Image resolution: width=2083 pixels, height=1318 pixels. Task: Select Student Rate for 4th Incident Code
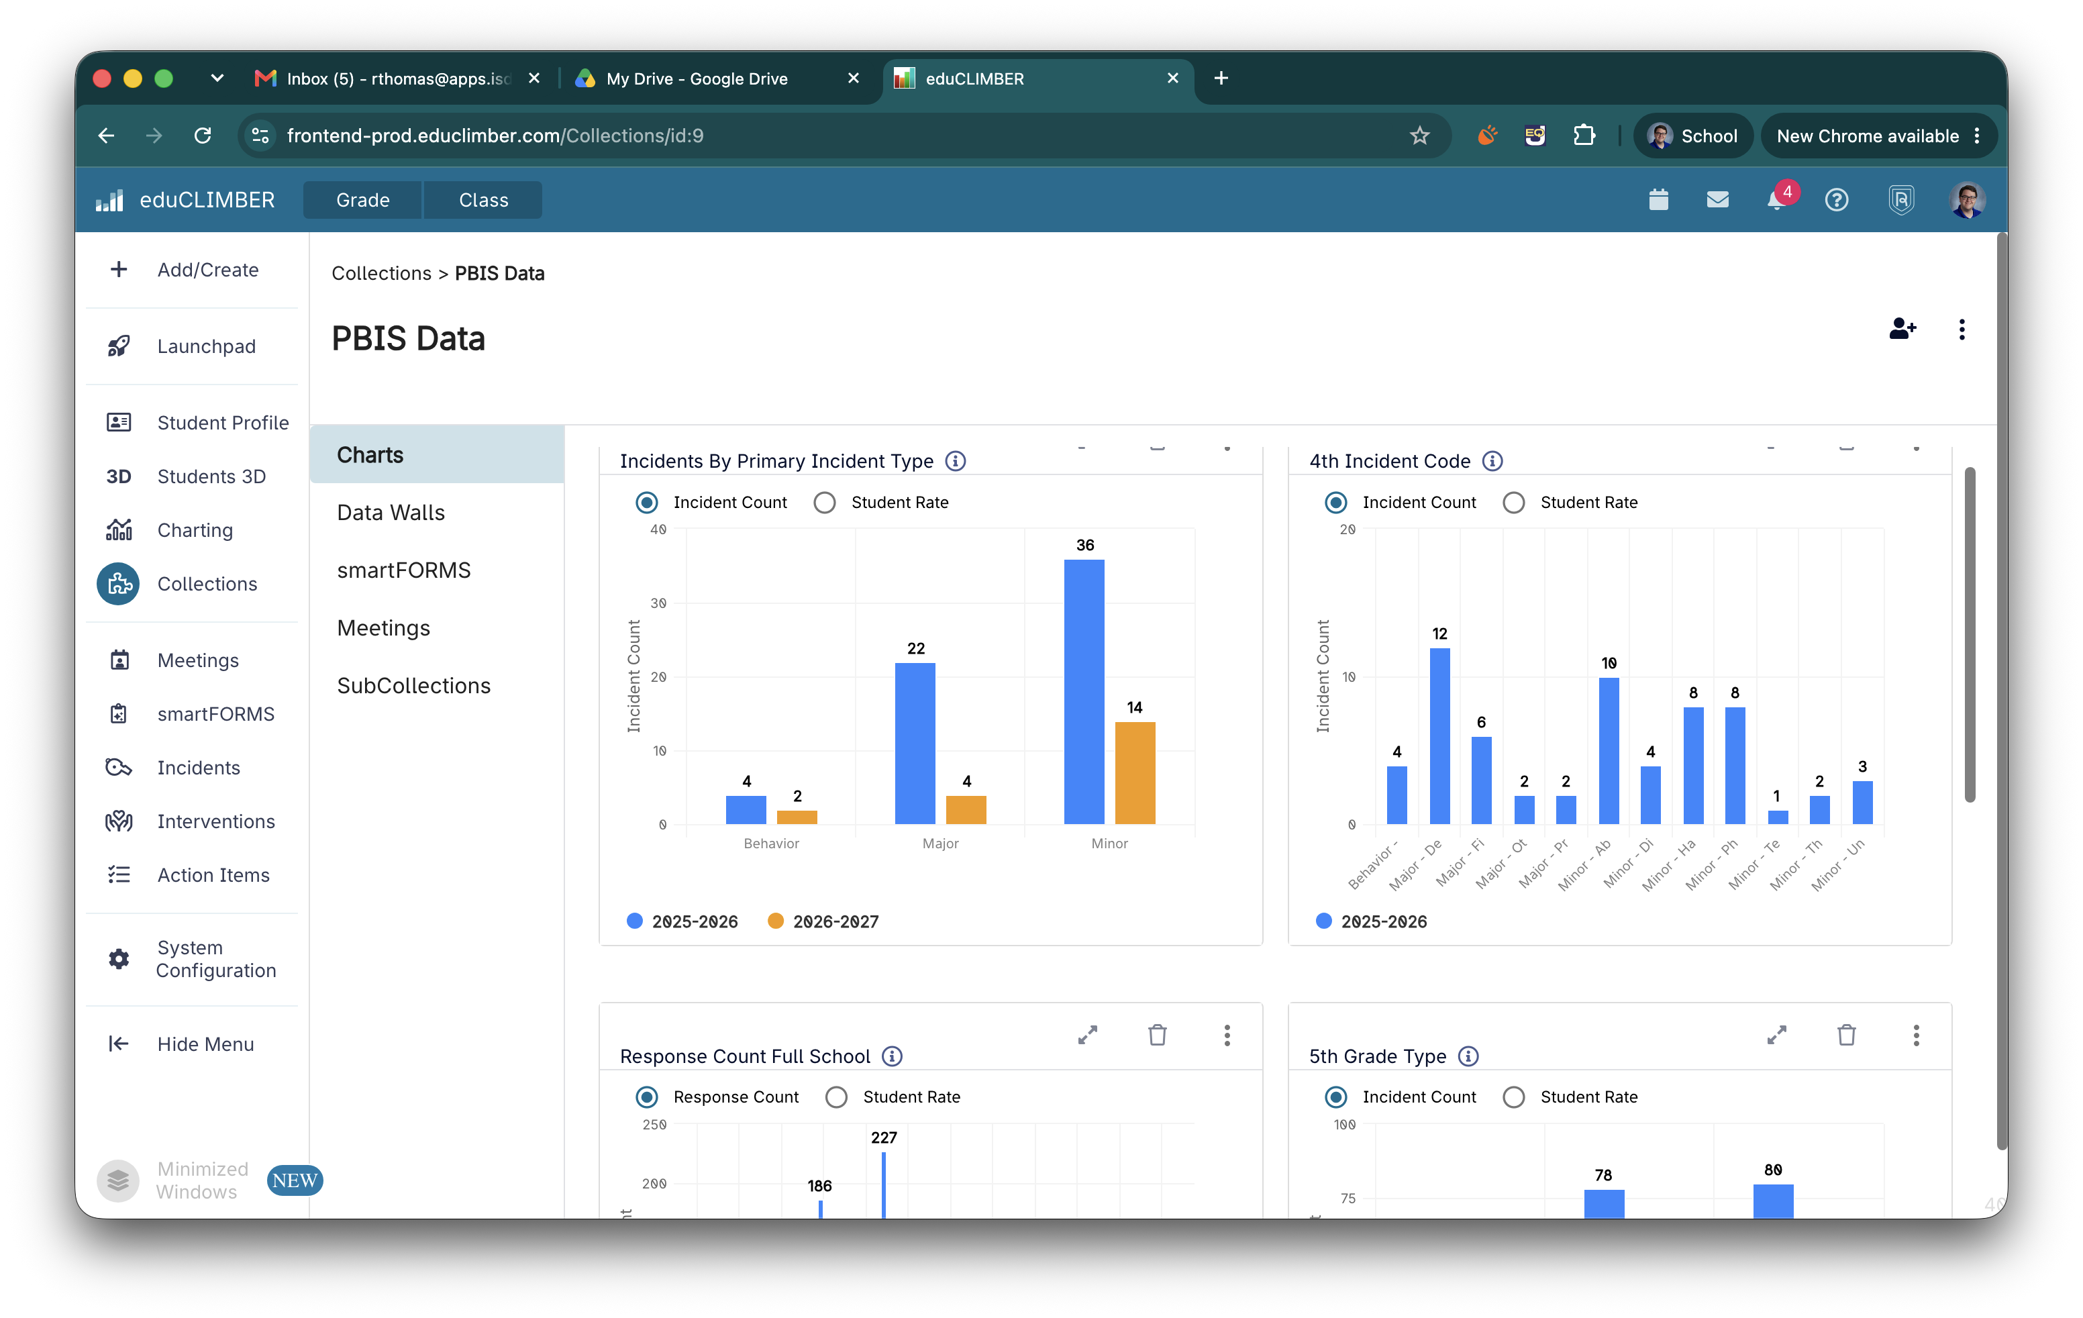point(1514,503)
